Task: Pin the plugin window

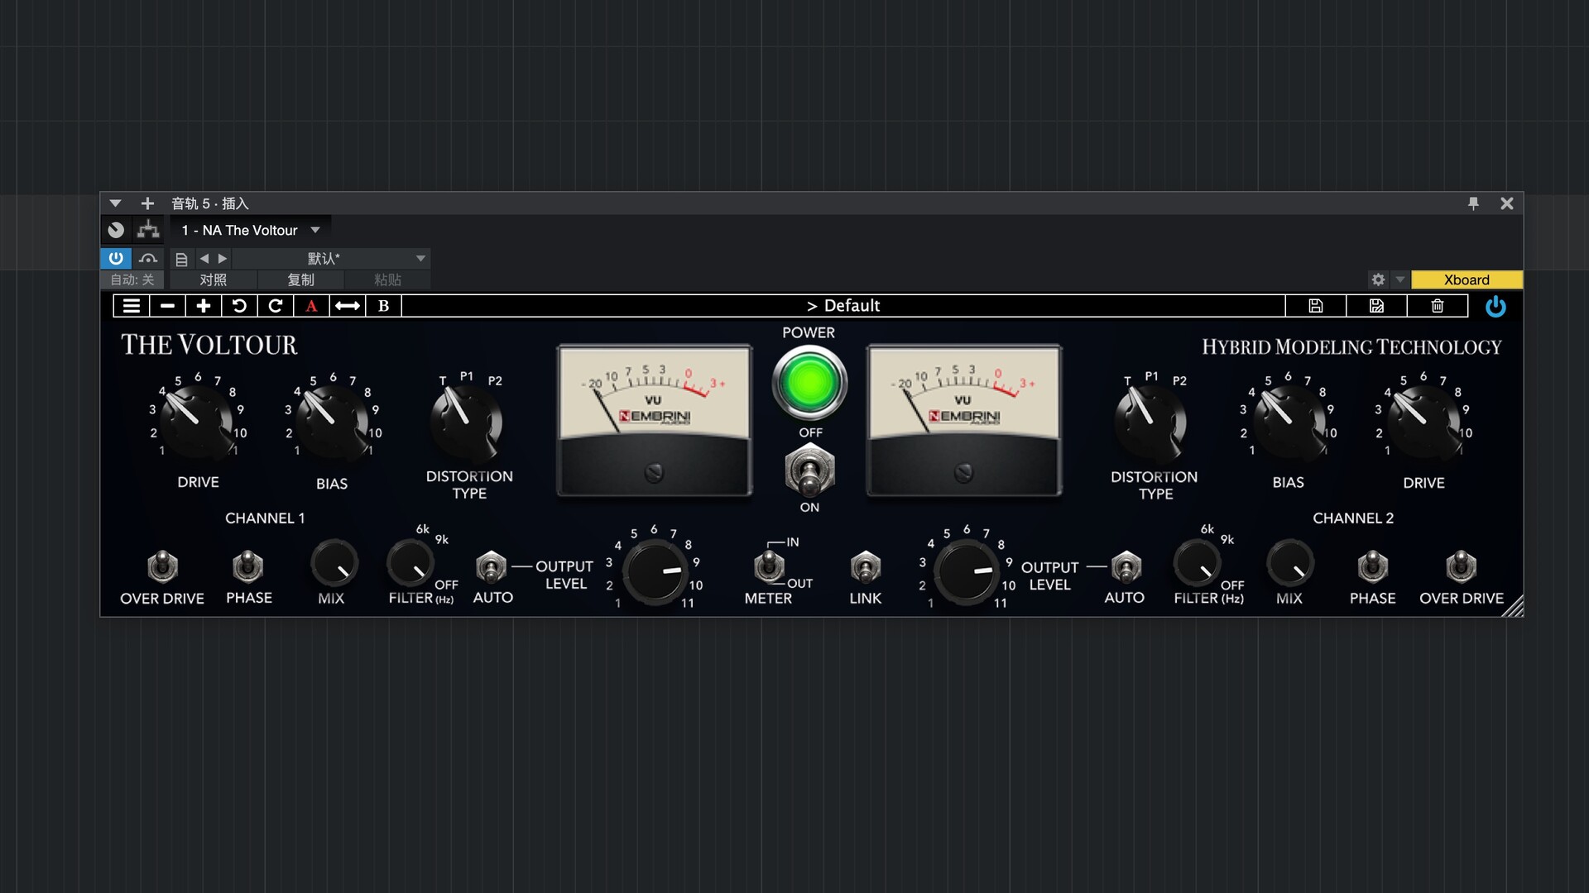Action: (x=1473, y=203)
